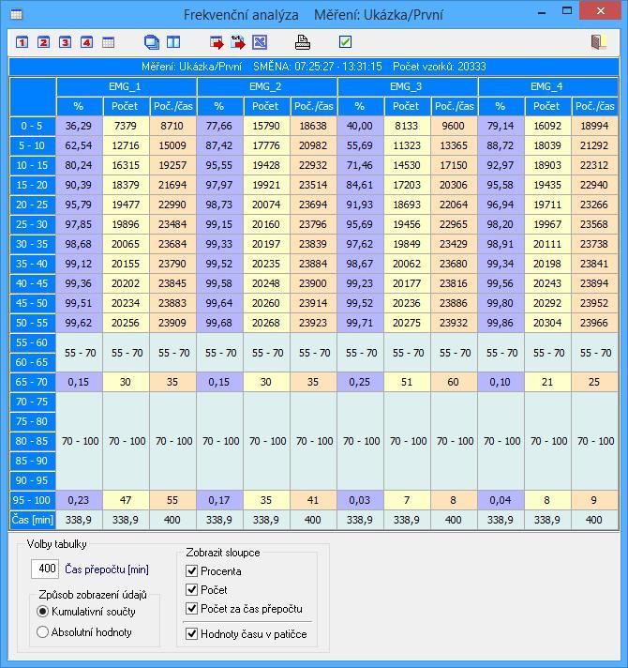Export table to Excel icon
Screen dimensions: 628x668
pyautogui.click(x=260, y=42)
